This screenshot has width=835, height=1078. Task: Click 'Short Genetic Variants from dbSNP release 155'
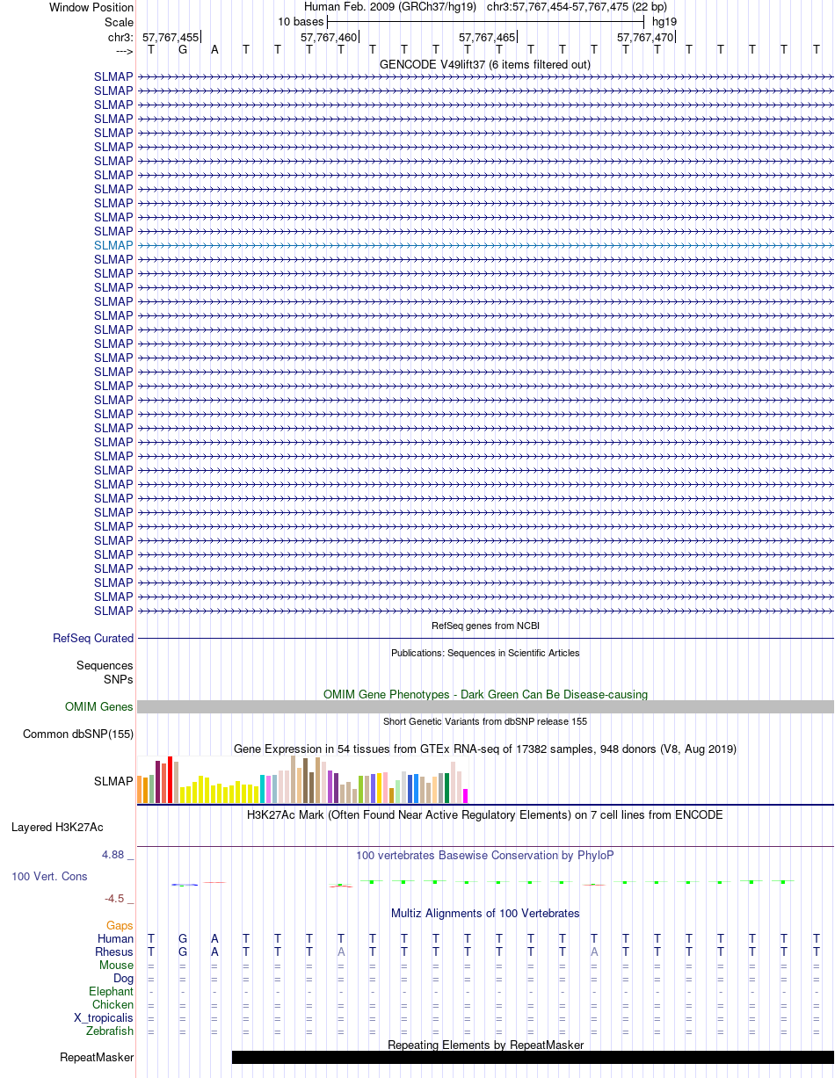coord(485,721)
